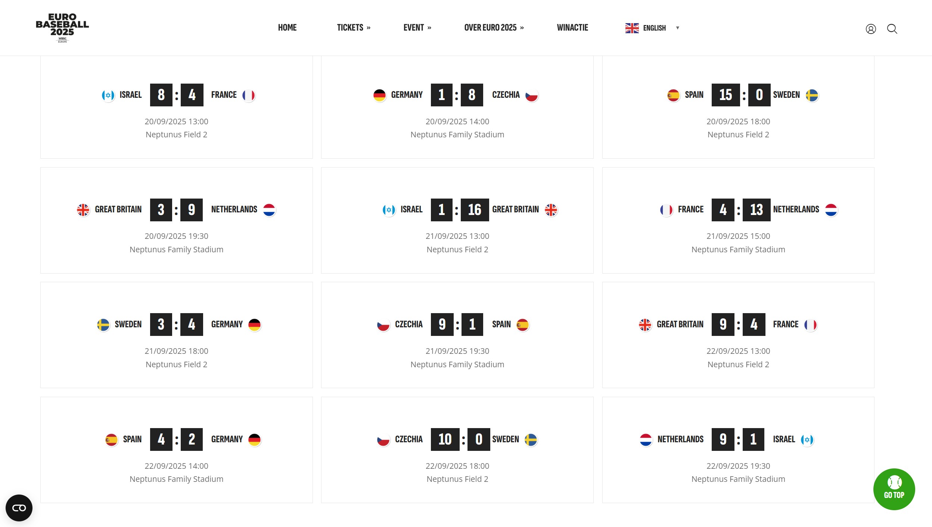Expand the Tickets submenu
Image resolution: width=932 pixels, height=527 pixels.
point(353,28)
